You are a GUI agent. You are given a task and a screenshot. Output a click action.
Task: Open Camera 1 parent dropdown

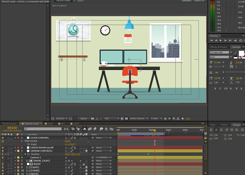pyautogui.click(x=104, y=157)
